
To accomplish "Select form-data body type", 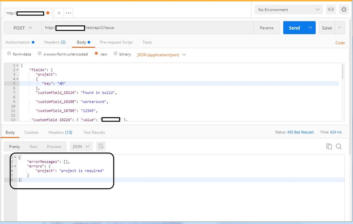I will [9, 53].
